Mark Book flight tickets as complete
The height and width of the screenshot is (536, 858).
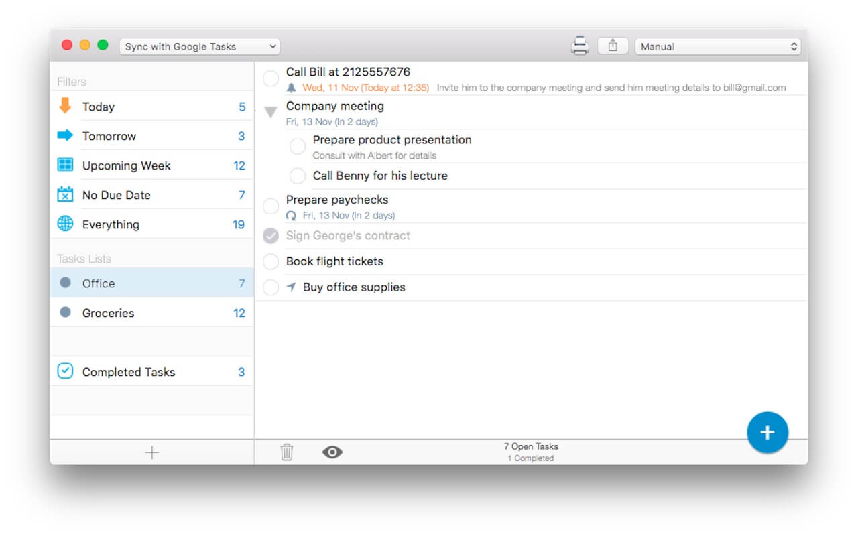pyautogui.click(x=271, y=261)
